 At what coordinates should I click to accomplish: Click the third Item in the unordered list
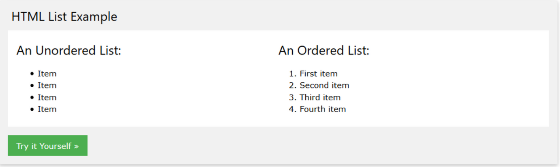(47, 97)
